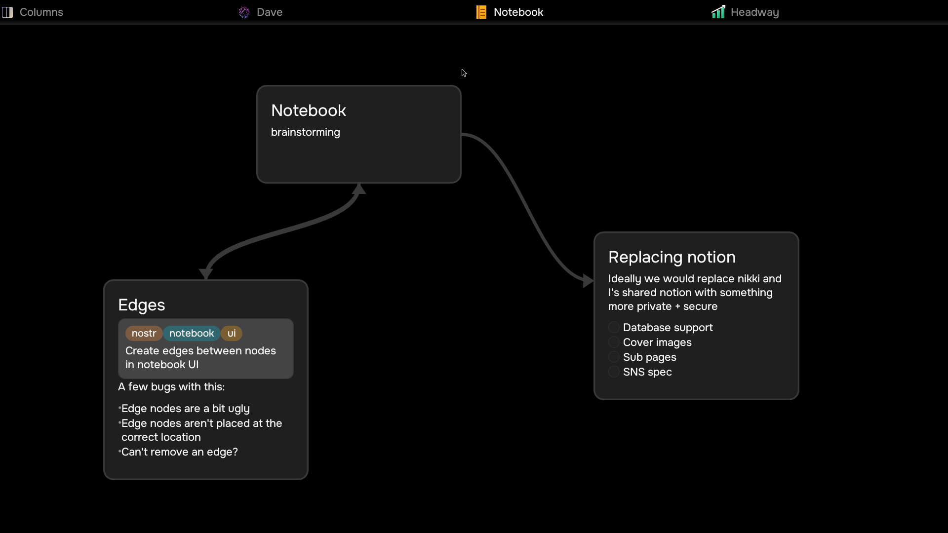Screen dimensions: 948x533
Task: Select the Notebook brainstorming node
Action: click(x=359, y=134)
